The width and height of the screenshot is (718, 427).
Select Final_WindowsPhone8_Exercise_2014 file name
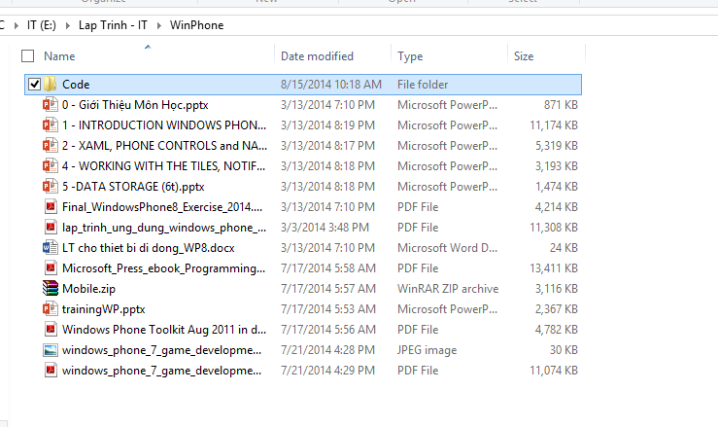click(x=162, y=207)
